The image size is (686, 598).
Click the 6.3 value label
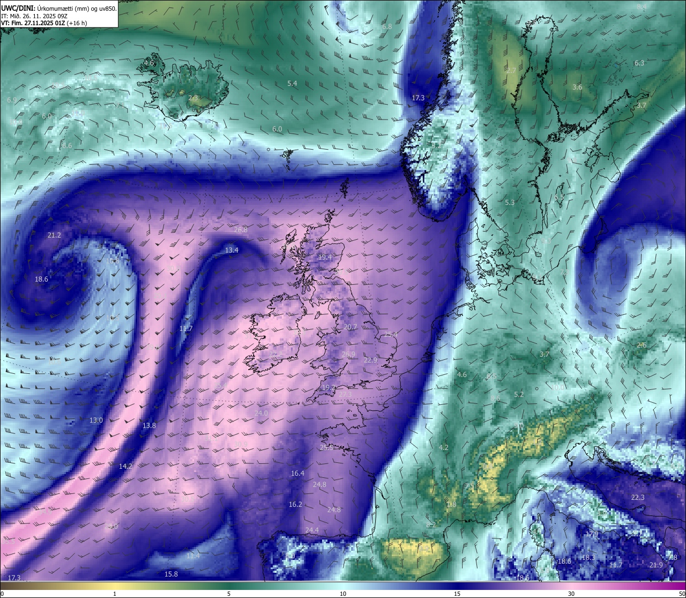[639, 63]
